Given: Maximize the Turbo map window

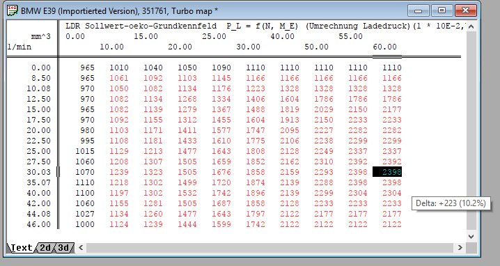Looking at the screenshot, I should [x=442, y=11].
